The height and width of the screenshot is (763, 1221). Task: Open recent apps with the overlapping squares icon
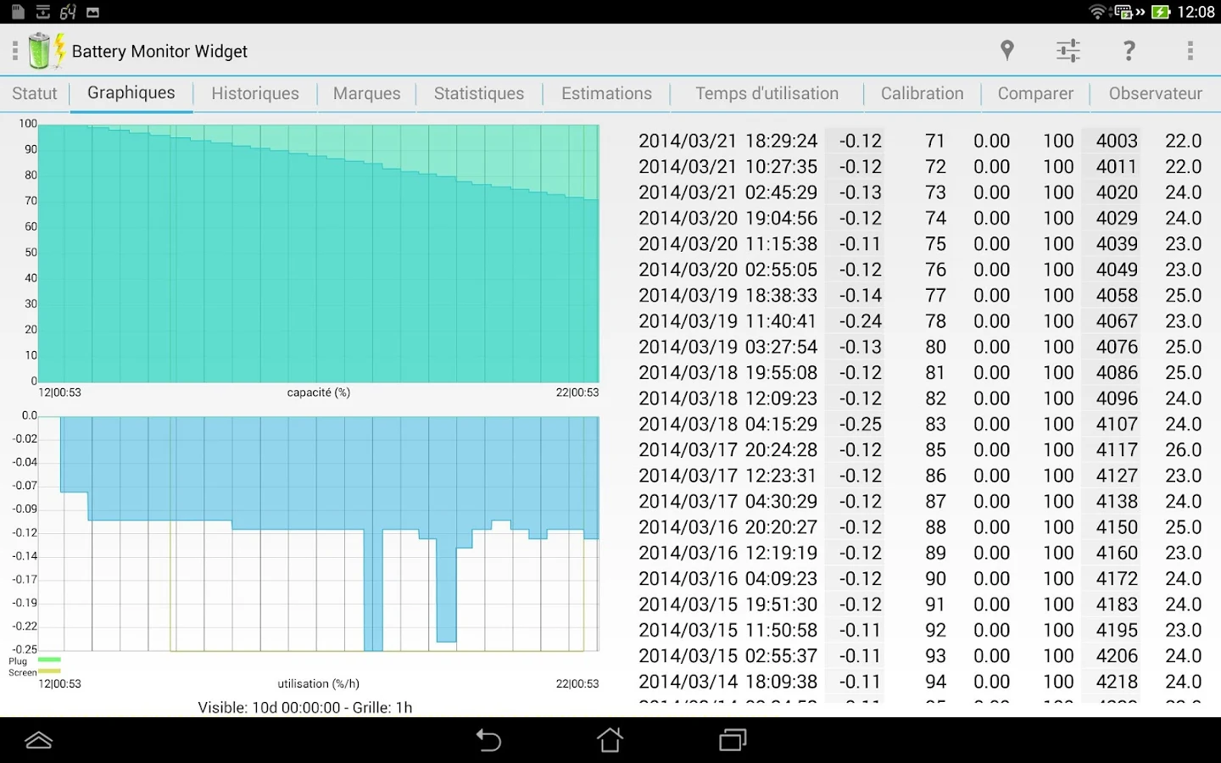tap(732, 739)
